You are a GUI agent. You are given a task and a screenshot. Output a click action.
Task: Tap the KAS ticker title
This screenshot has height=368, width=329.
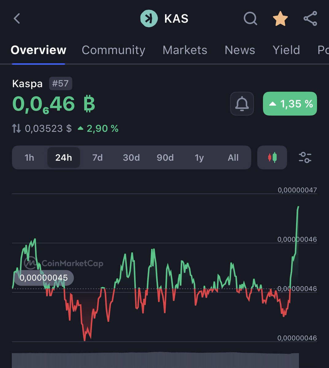click(176, 19)
